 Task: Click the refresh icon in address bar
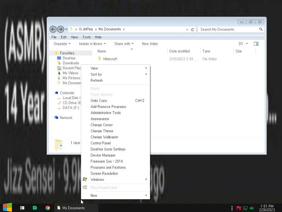click(192, 30)
